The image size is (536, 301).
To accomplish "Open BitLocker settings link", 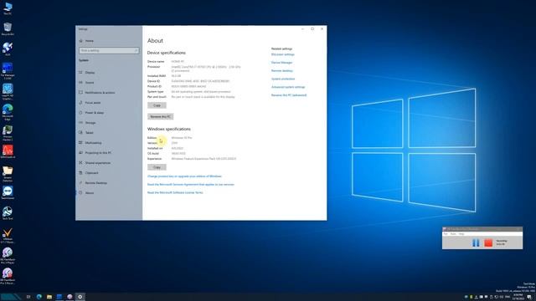I will (283, 54).
